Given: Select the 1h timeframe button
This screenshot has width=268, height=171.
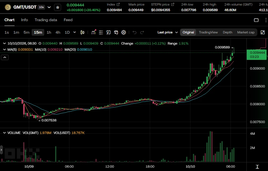Looking at the screenshot, I should tap(49, 32).
